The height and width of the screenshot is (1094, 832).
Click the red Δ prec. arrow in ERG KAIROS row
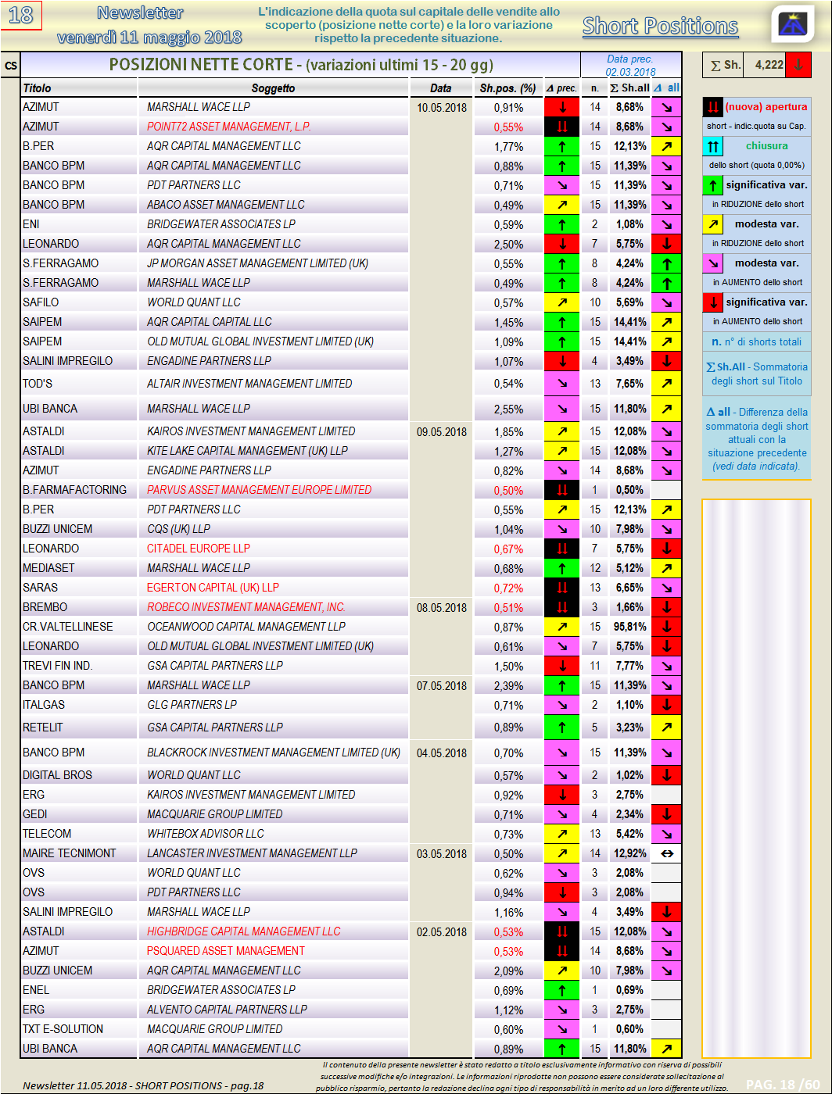[561, 795]
